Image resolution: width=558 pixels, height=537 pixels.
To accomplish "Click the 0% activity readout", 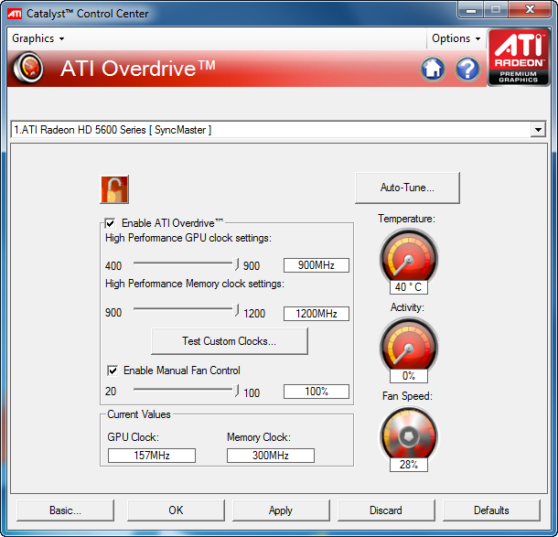I will click(x=409, y=376).
